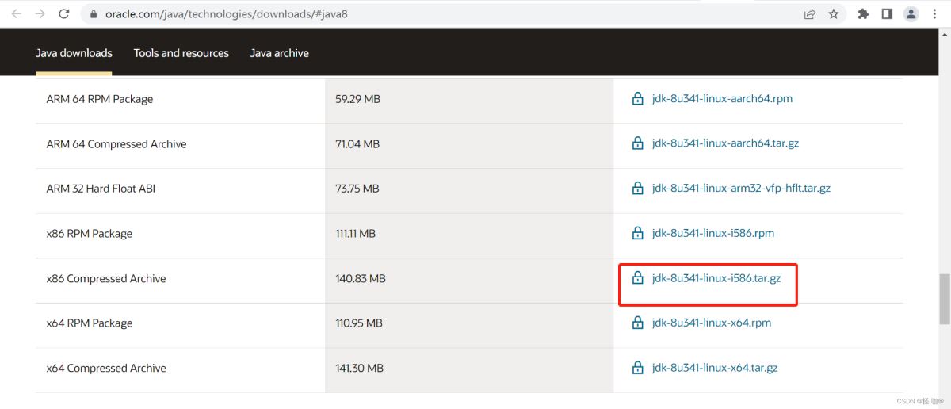Select the Java downloads tab
The width and height of the screenshot is (951, 409).
pos(74,53)
